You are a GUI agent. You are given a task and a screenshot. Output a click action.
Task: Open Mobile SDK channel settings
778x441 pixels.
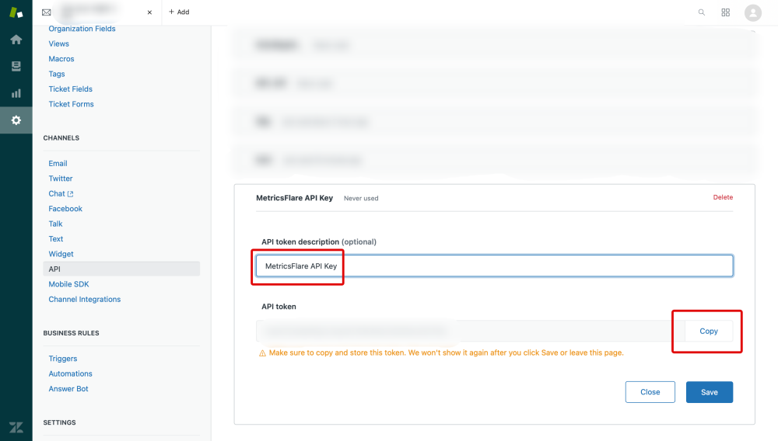pos(68,284)
